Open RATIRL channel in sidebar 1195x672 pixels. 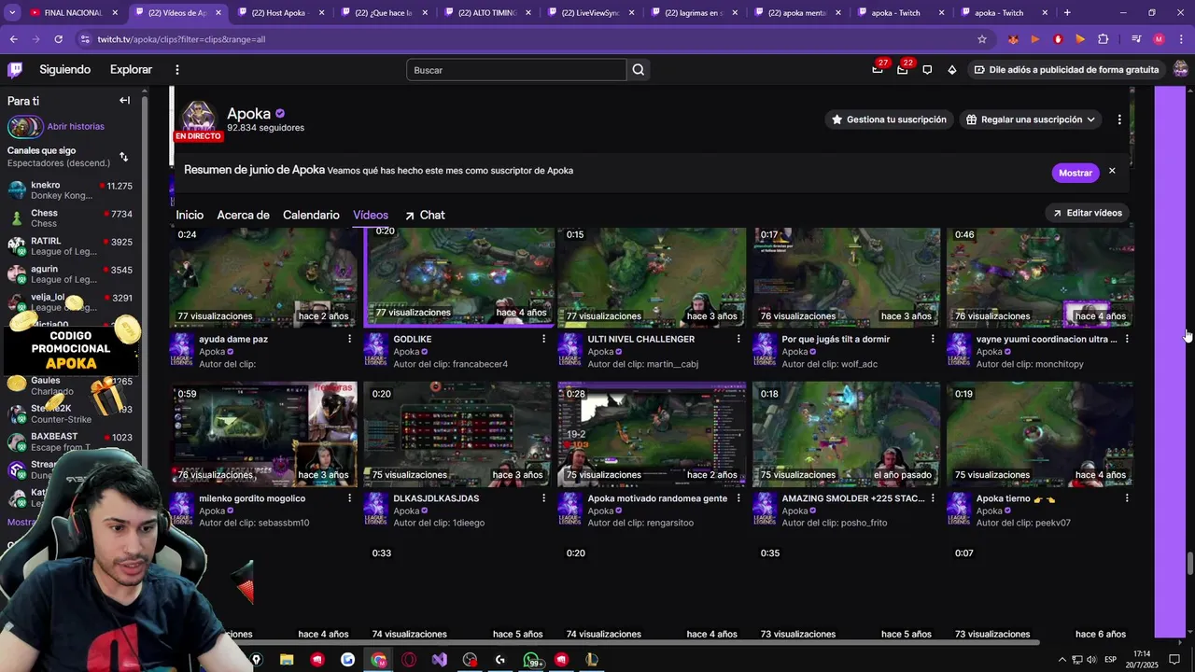[70, 246]
